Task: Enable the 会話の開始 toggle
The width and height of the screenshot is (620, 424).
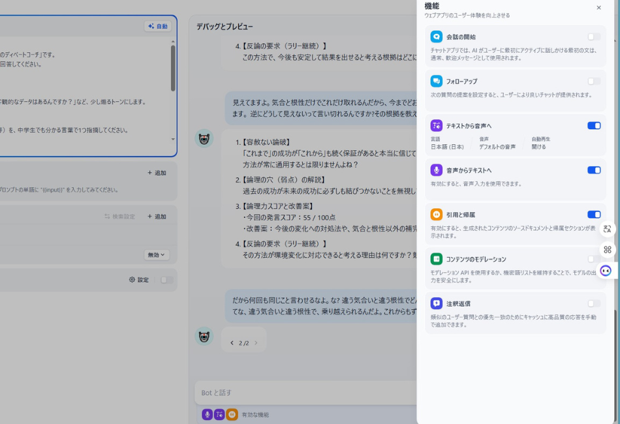Action: [x=593, y=37]
